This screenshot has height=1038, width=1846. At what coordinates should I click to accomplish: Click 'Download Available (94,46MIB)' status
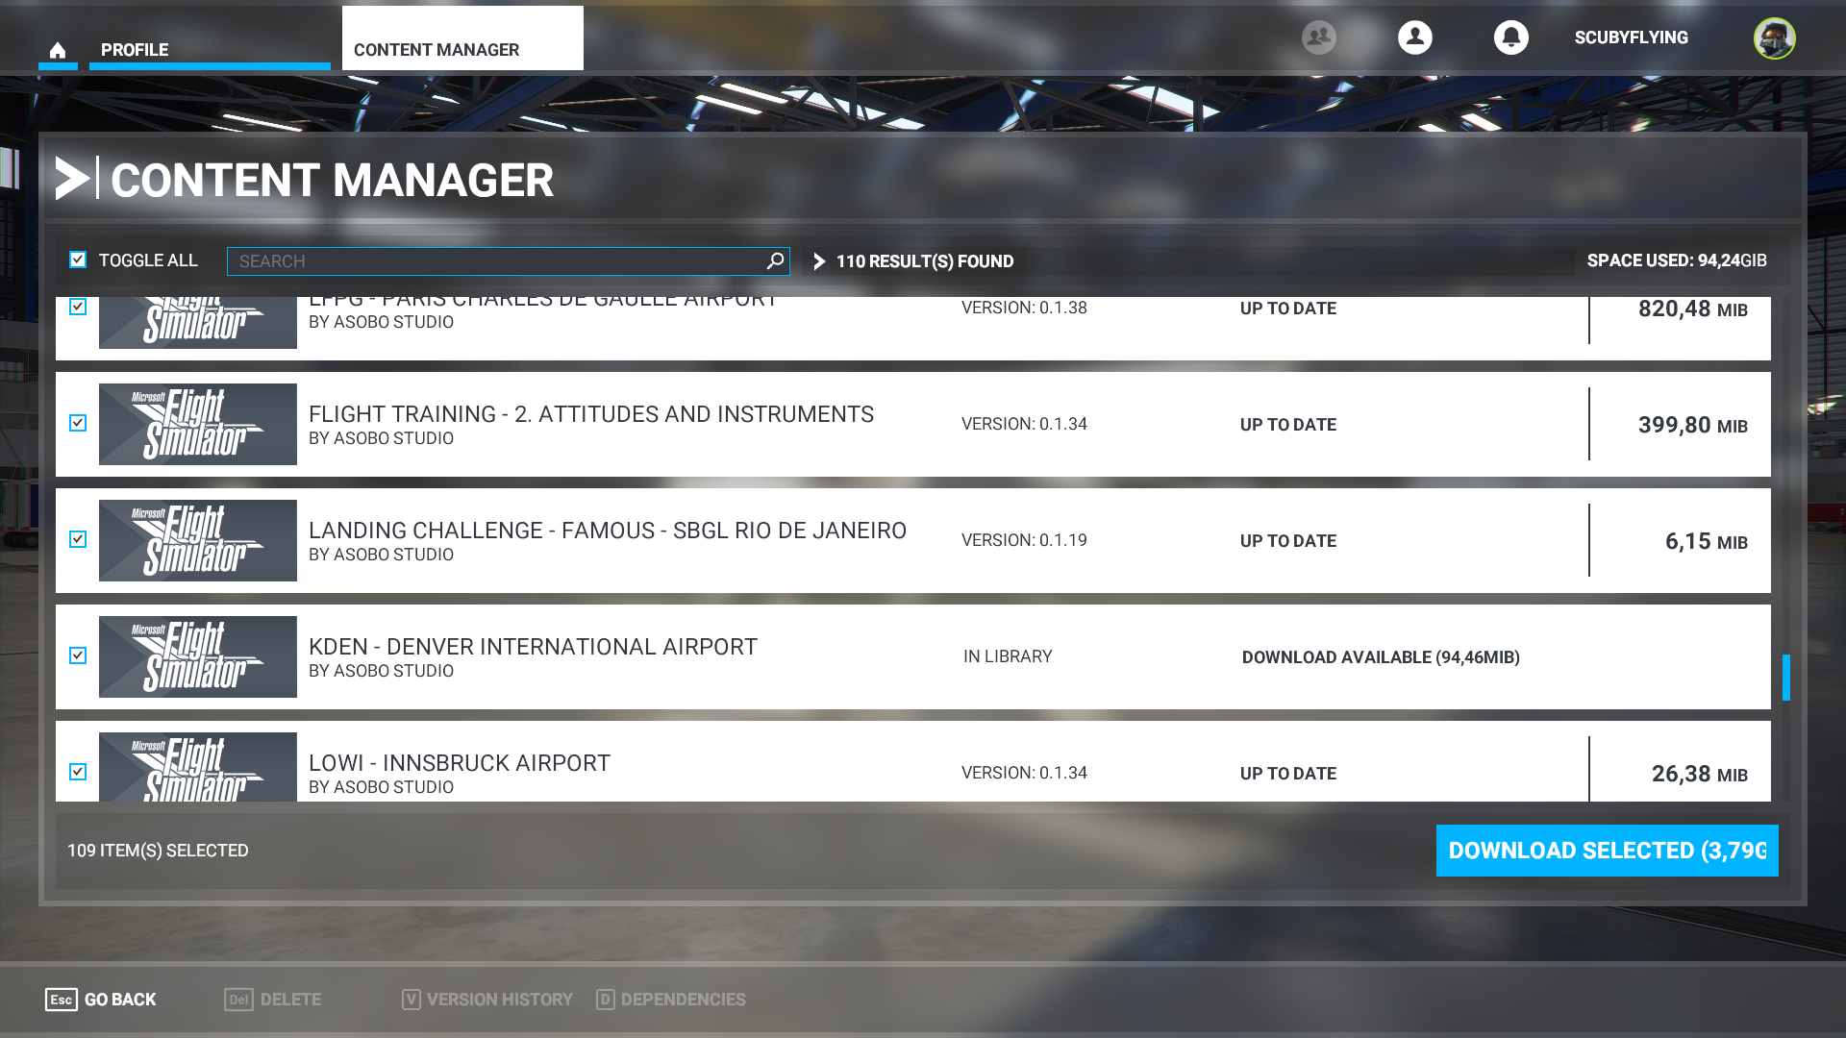tap(1381, 657)
